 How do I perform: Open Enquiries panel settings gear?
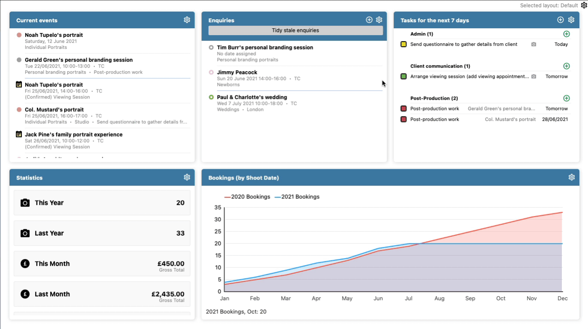pyautogui.click(x=379, y=20)
